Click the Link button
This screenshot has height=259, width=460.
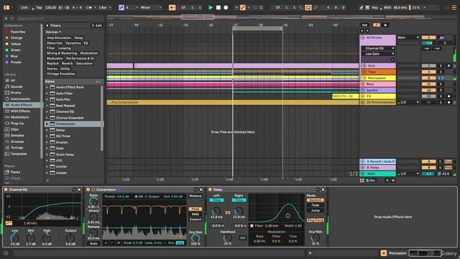[x=24, y=8]
